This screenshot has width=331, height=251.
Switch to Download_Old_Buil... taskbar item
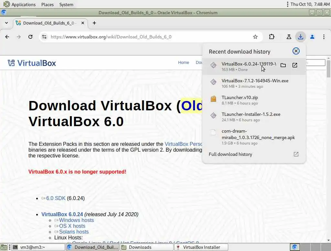[92, 247]
